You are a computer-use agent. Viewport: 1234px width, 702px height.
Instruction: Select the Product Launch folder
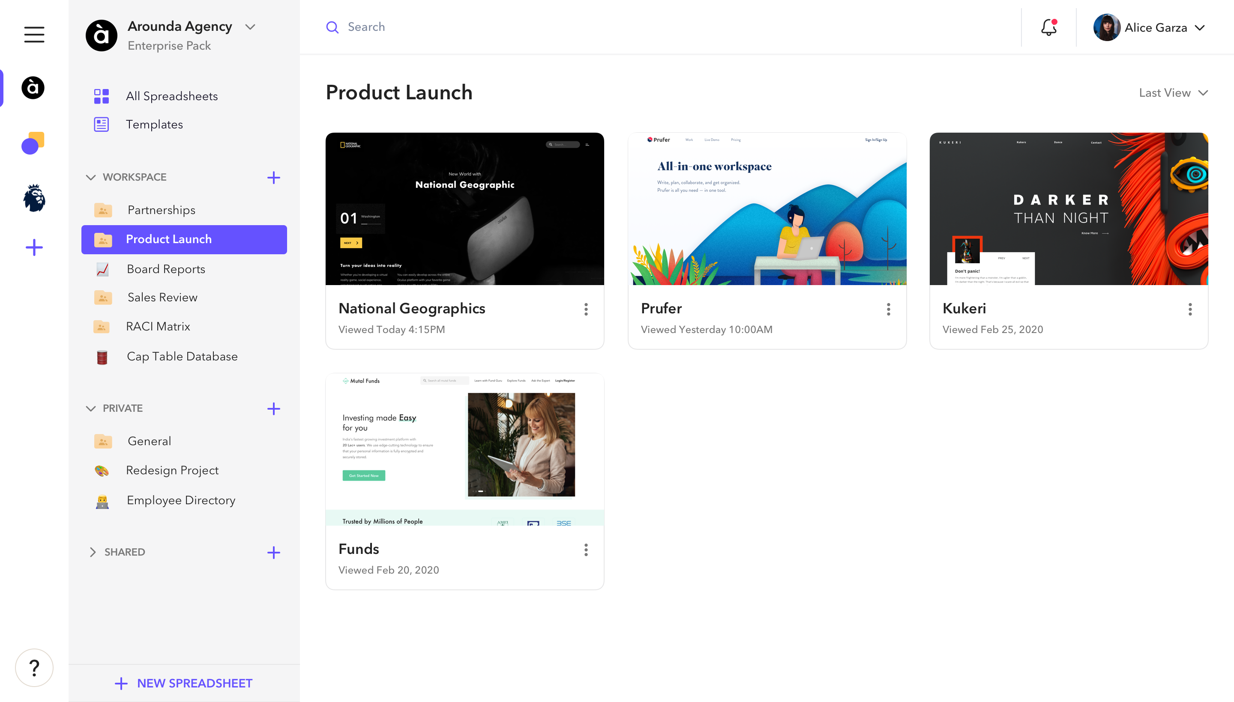184,240
